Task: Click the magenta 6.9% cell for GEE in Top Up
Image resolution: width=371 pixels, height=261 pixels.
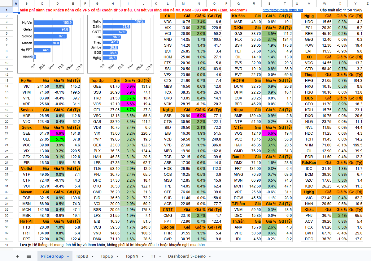Action: 128,86
